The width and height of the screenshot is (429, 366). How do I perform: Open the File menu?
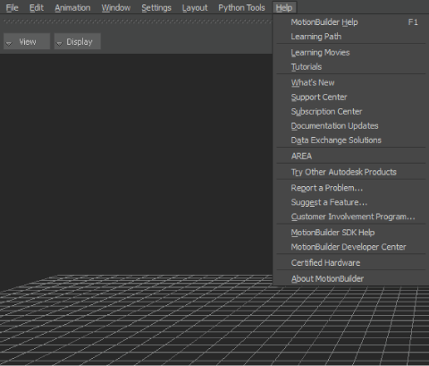pyautogui.click(x=13, y=8)
